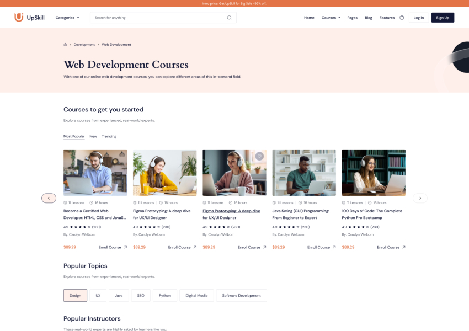The height and width of the screenshot is (331, 469).
Task: Select the Digital Media topic chip
Action: tap(196, 295)
